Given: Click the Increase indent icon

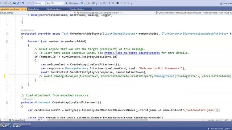Looking at the screenshot, I should [x=104, y=3].
